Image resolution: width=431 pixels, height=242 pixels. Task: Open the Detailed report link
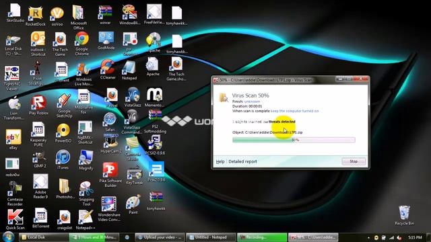coord(242,161)
